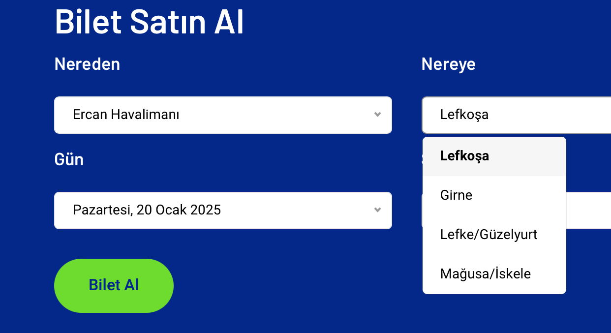The height and width of the screenshot is (333, 611).
Task: Click the label partly hidden left of Lefkoşa option
Action: [422, 159]
